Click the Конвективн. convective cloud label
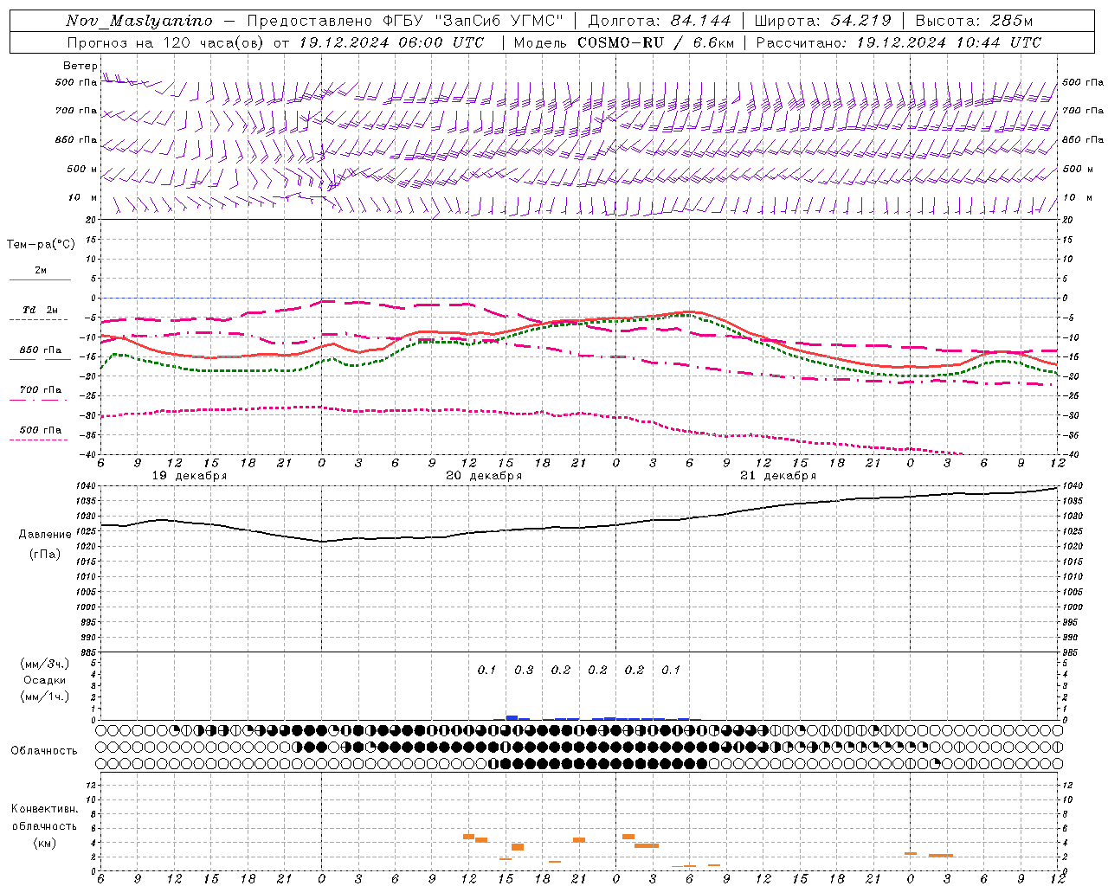The height and width of the screenshot is (886, 1108). click(45, 809)
